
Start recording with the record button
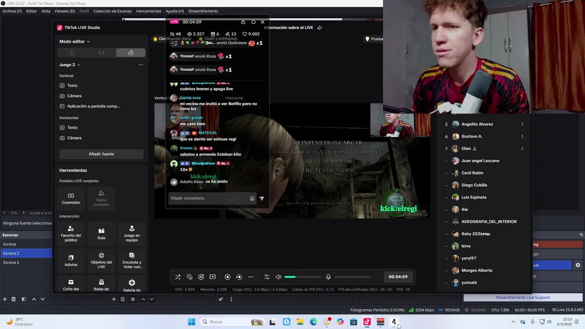point(228,277)
